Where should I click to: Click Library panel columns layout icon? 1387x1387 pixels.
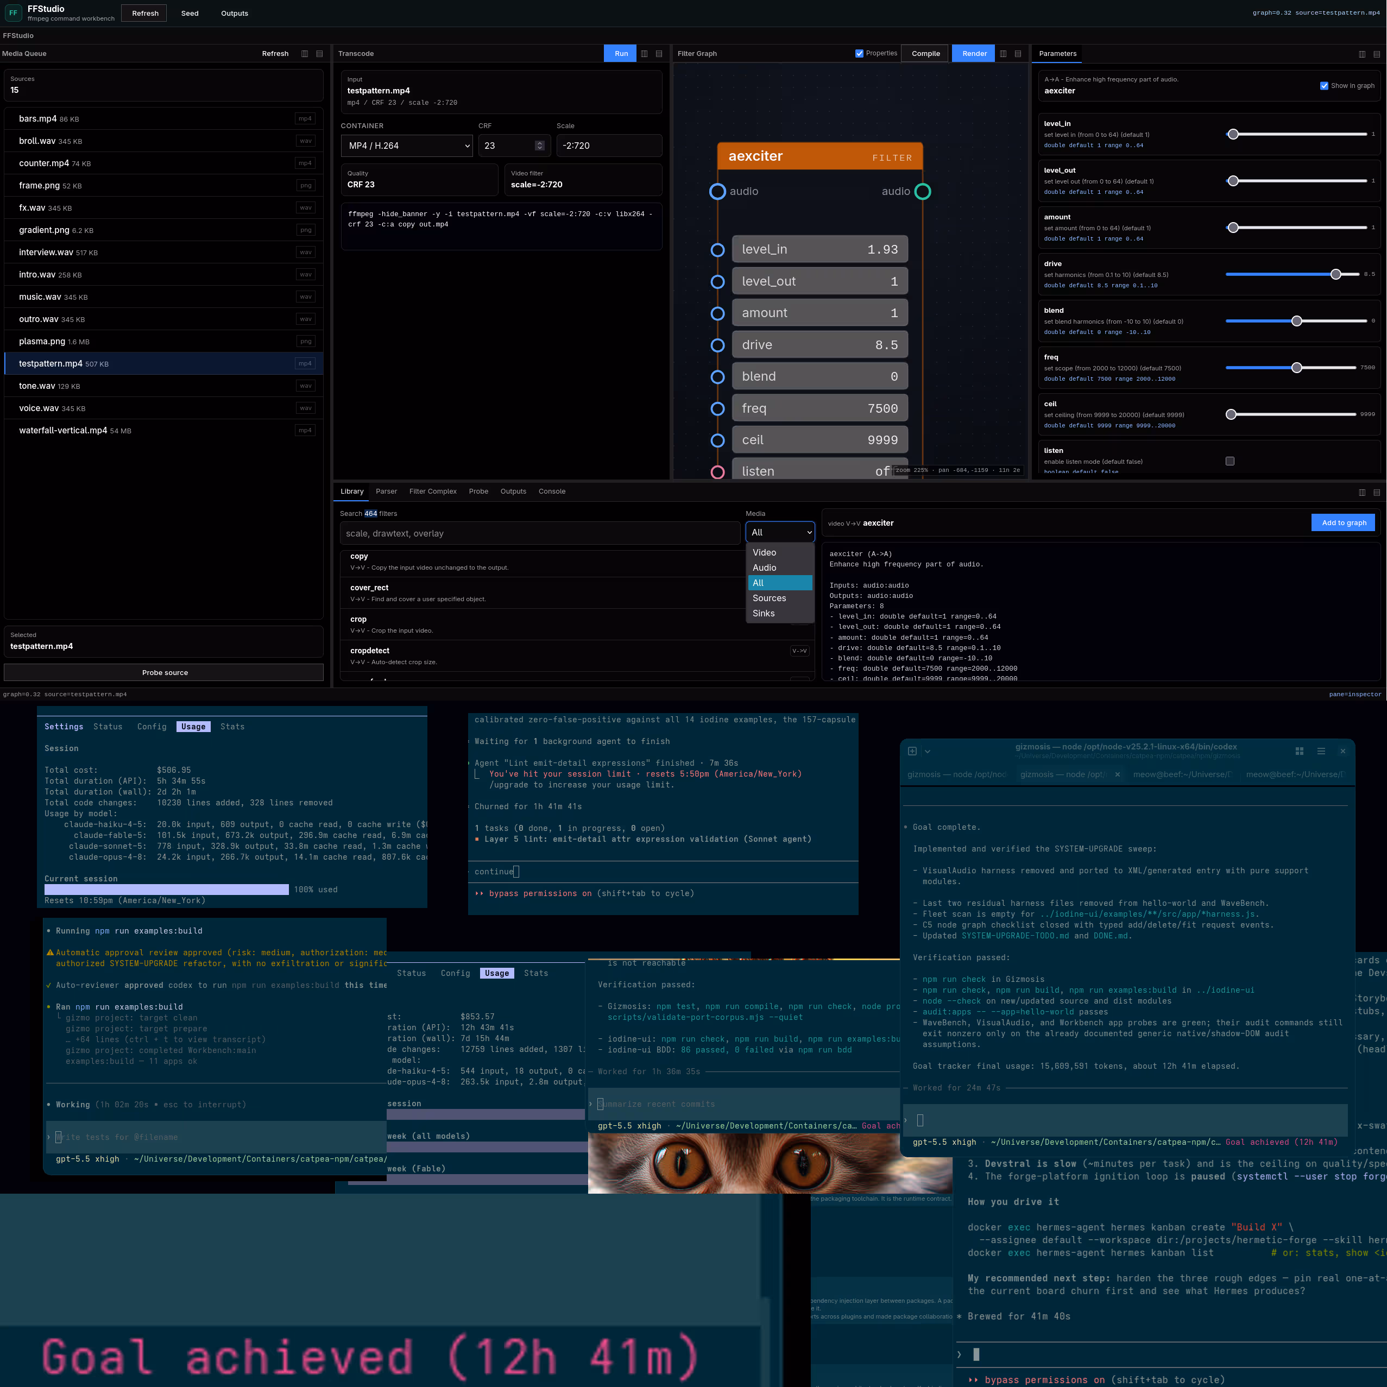(1362, 493)
